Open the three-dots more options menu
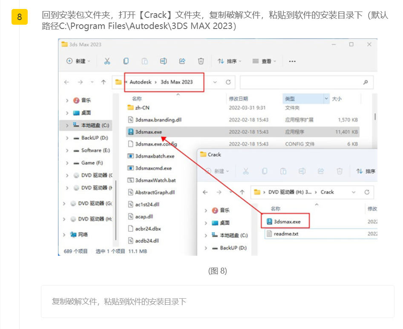This screenshot has height=329, width=403. 292,61
